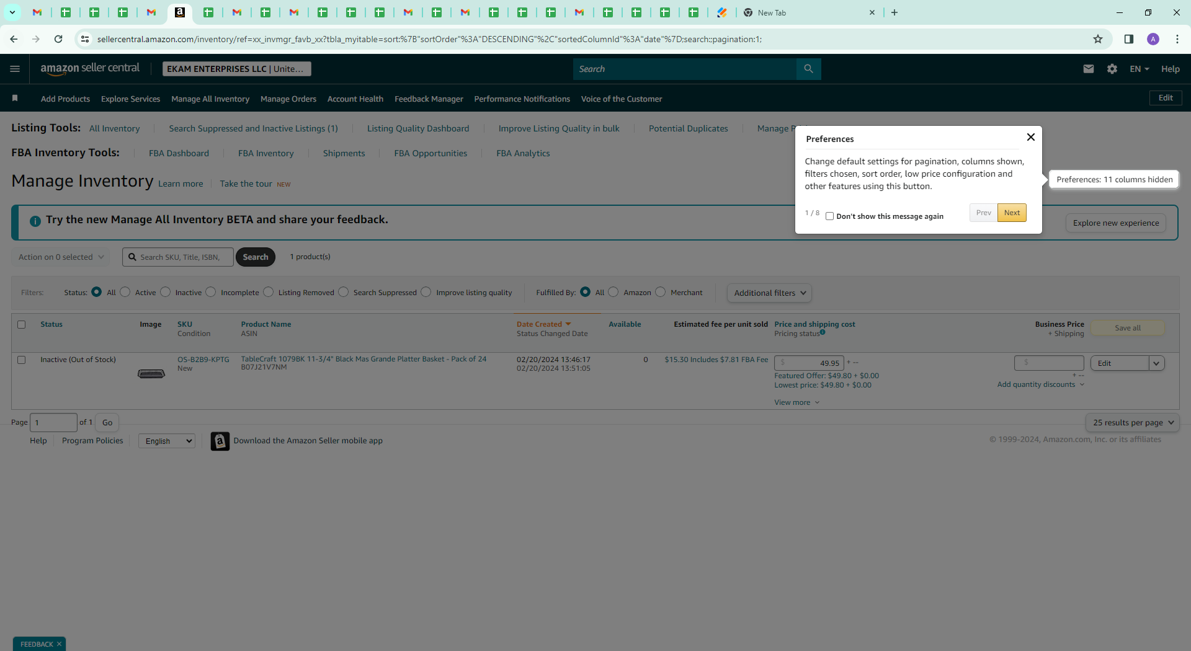Viewport: 1191px width, 651px height.
Task: Click the Search button for SKU search
Action: click(256, 257)
